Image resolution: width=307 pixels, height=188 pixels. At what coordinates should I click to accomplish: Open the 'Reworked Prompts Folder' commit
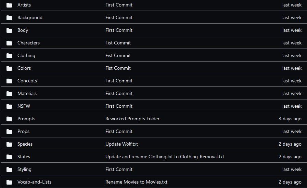pos(132,119)
